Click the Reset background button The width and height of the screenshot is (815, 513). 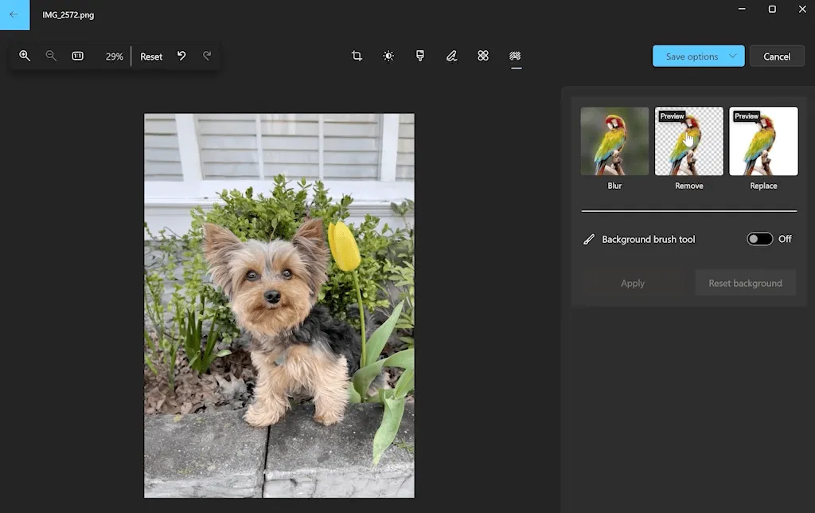pos(745,283)
